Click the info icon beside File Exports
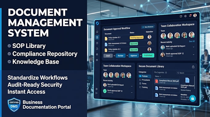The width and height of the screenshot is (210, 117). coord(166,73)
